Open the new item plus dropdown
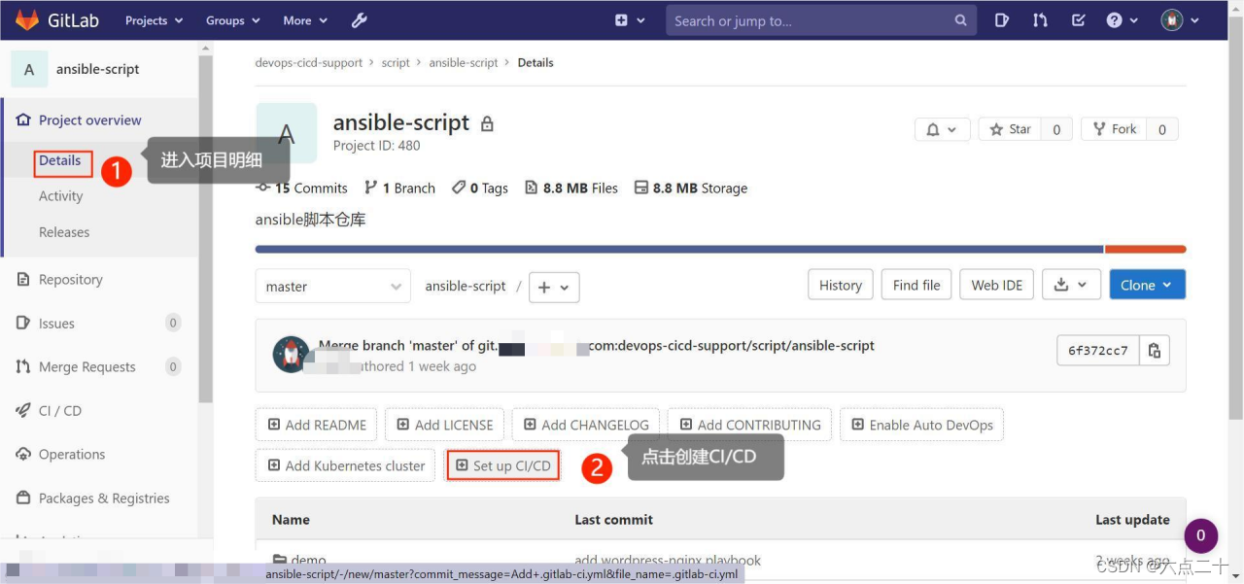The height and width of the screenshot is (584, 1244). (630, 20)
